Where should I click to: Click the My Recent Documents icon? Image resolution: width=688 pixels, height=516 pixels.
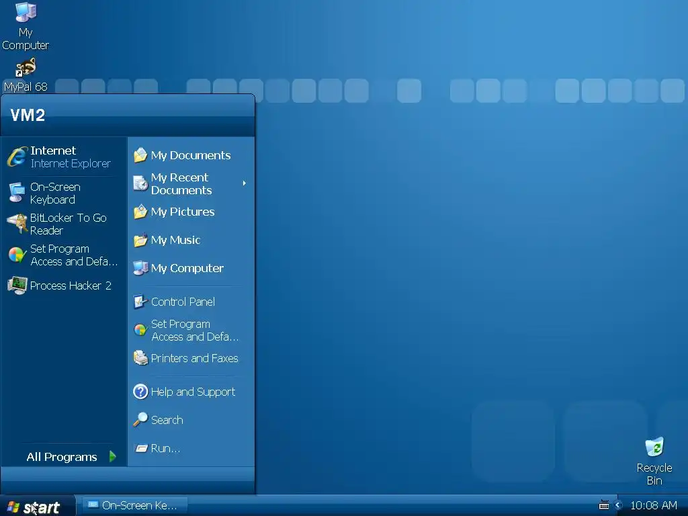(x=140, y=183)
